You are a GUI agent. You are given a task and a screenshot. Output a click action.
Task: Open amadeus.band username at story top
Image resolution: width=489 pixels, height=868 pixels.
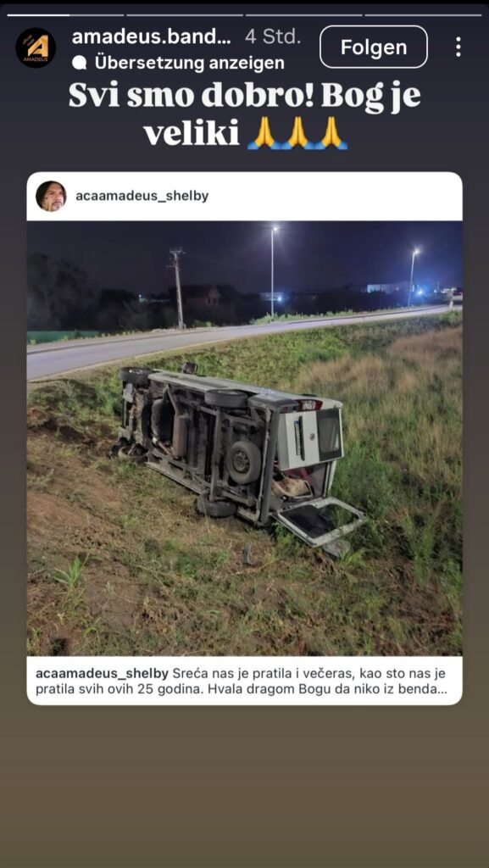tap(151, 37)
